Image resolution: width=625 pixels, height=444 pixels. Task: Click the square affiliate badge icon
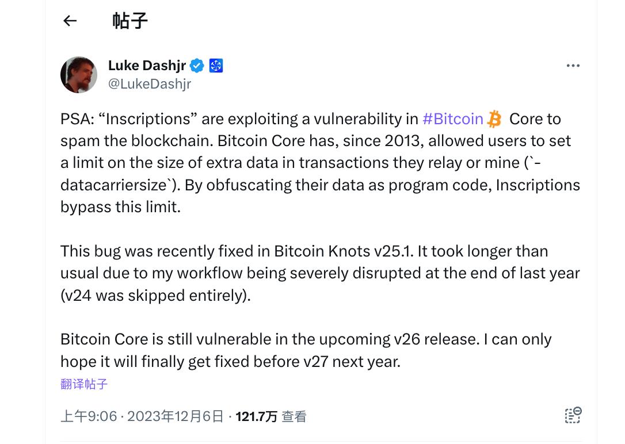pyautogui.click(x=216, y=66)
